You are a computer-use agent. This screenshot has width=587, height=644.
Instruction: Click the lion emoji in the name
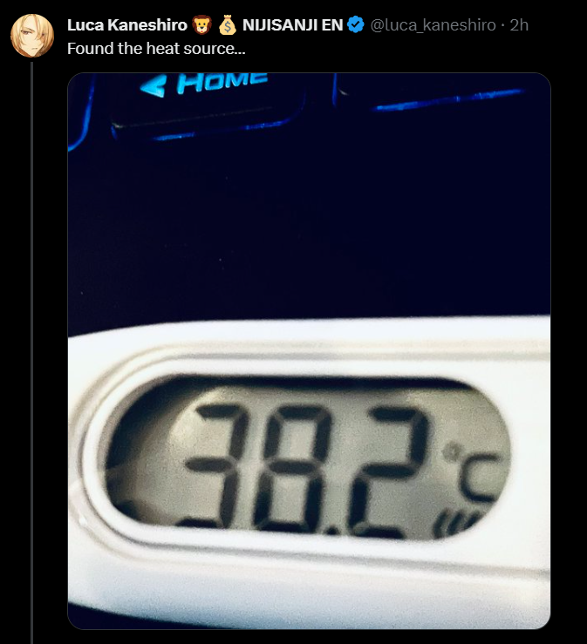point(201,24)
